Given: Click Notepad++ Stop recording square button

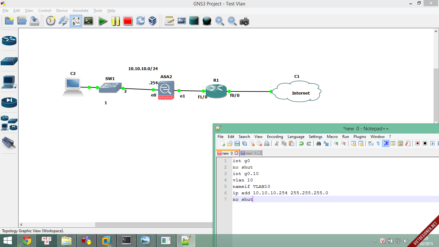Looking at the screenshot, I should [425, 143].
